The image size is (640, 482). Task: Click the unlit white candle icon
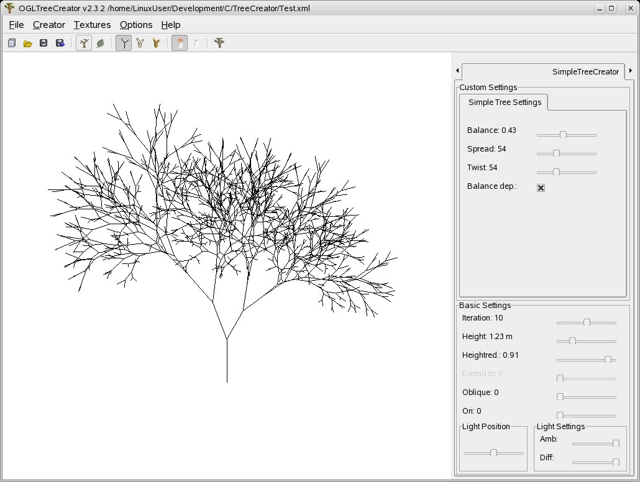click(196, 43)
